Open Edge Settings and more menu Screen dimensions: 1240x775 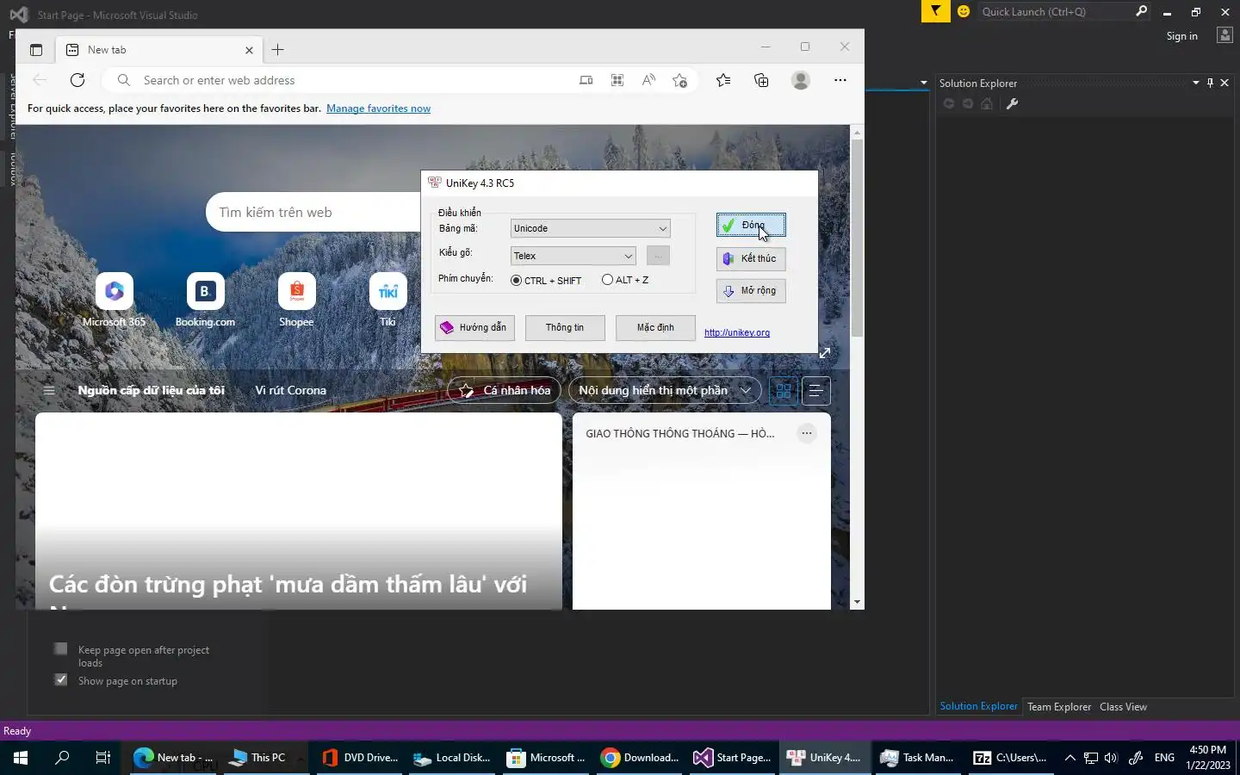pyautogui.click(x=840, y=80)
